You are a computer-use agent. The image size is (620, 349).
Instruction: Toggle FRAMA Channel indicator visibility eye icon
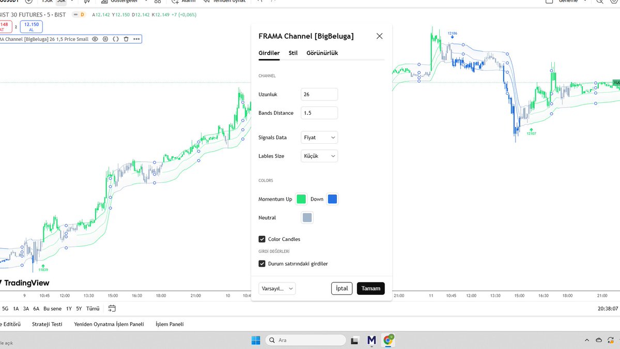[x=95, y=39]
